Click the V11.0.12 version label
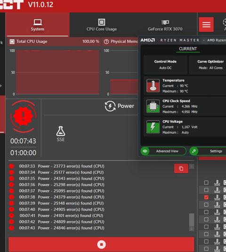 pyautogui.click(x=40, y=5)
